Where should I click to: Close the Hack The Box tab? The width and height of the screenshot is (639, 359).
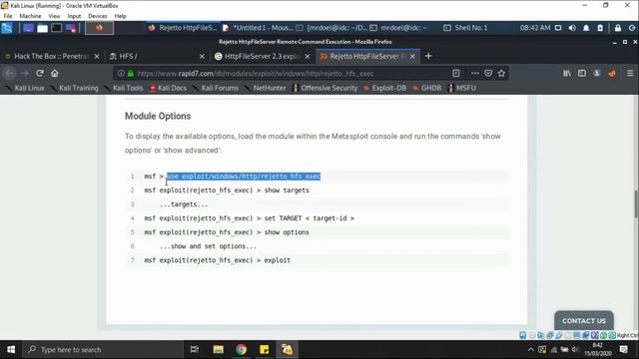coord(97,57)
